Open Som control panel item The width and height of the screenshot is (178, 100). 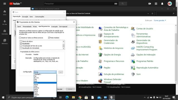click(136, 74)
